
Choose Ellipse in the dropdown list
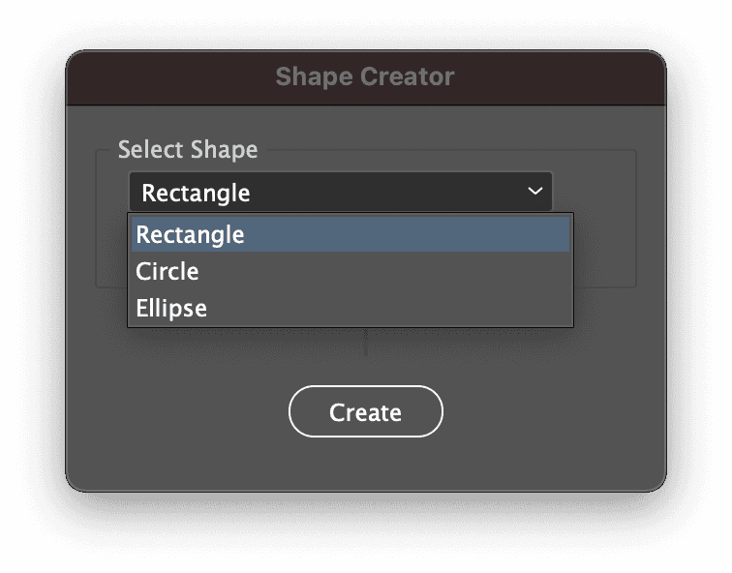pyautogui.click(x=351, y=308)
